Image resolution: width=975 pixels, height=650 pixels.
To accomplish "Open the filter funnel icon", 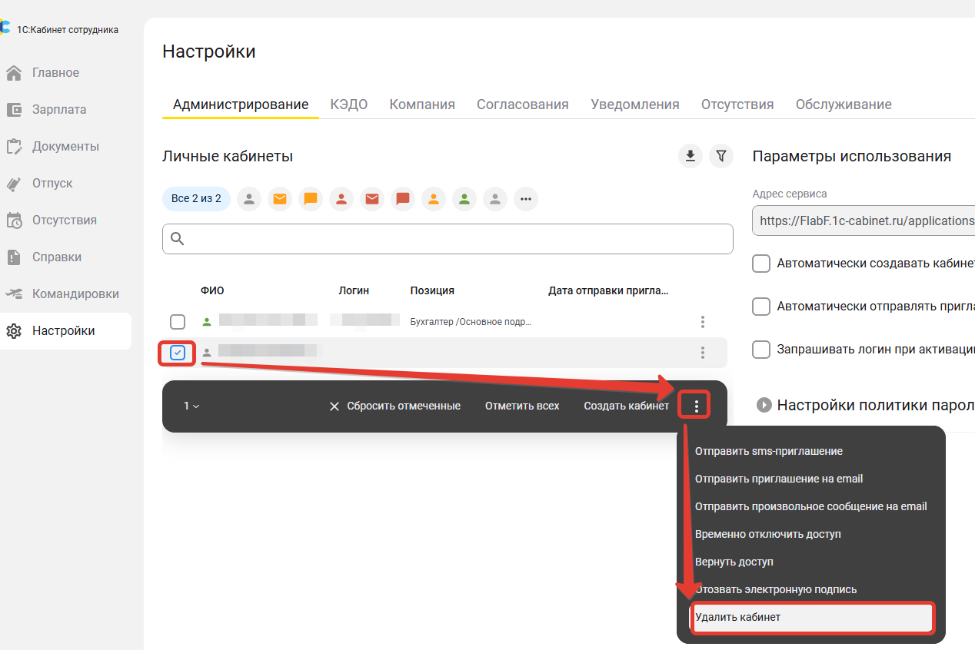I will click(x=720, y=156).
